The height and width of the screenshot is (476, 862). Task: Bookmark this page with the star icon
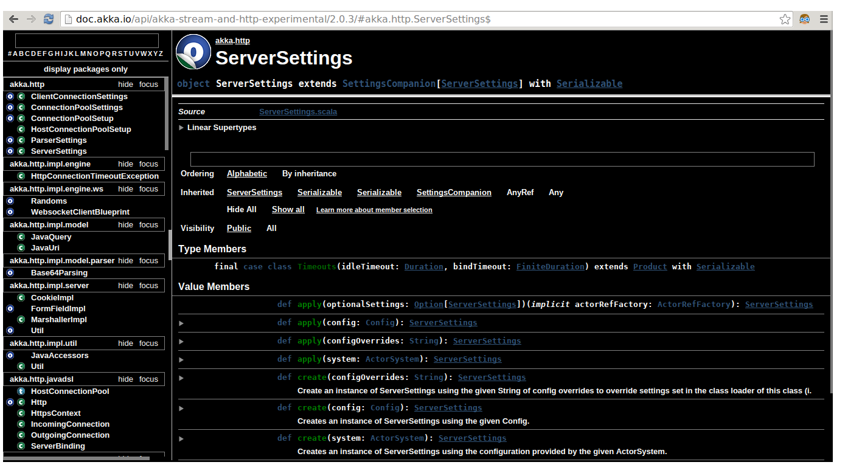point(785,19)
